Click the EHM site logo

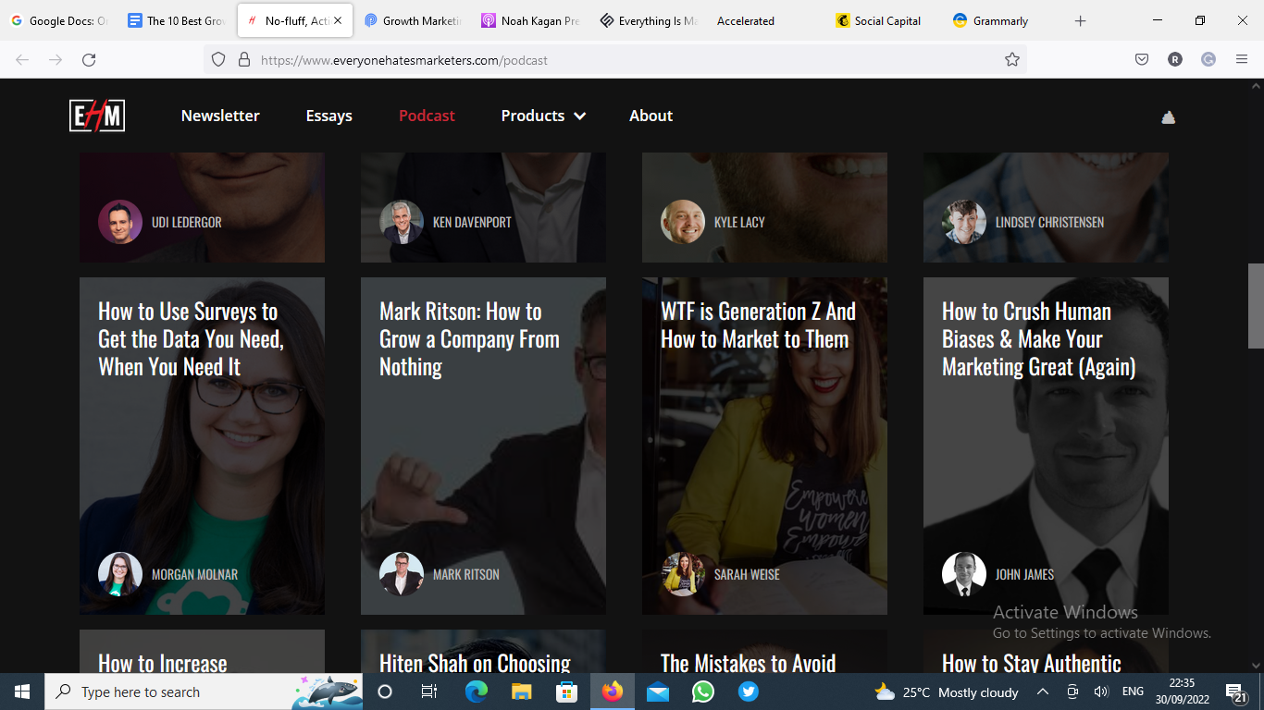tap(97, 116)
